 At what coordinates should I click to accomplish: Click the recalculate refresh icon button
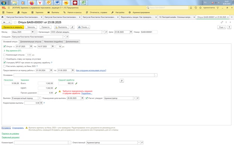point(121,80)
